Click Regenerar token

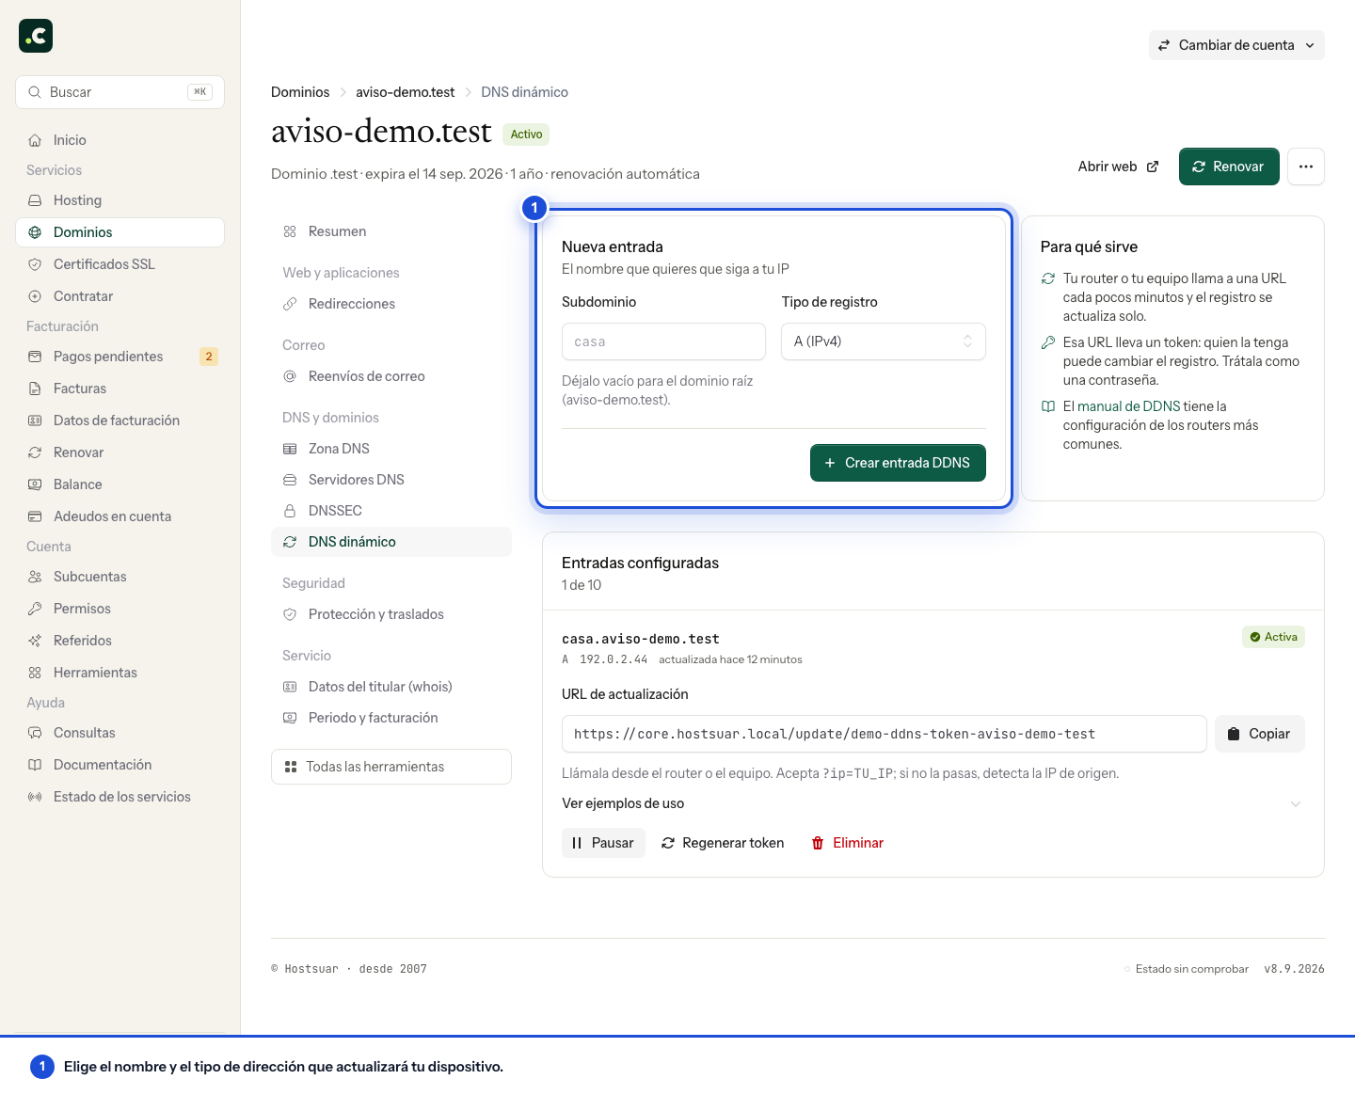pos(723,843)
